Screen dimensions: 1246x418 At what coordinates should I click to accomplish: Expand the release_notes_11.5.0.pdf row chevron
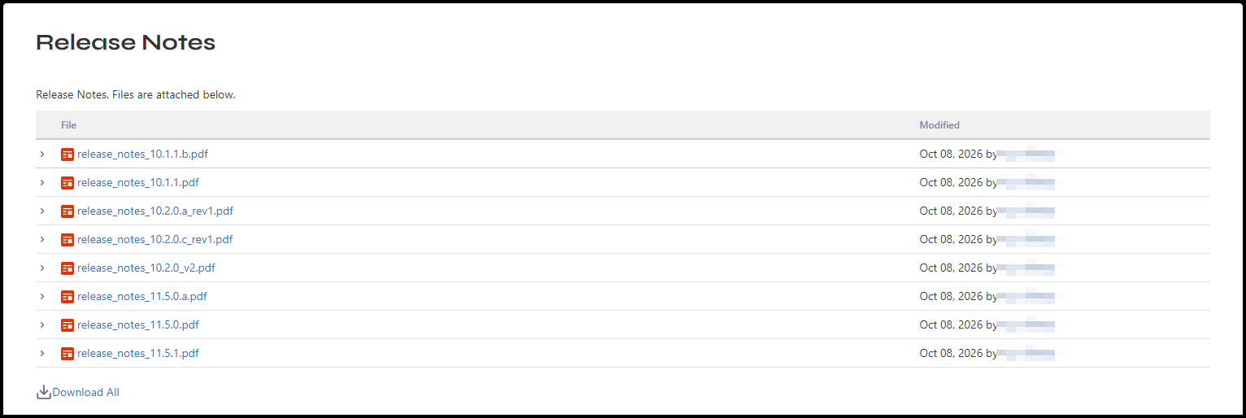(42, 324)
